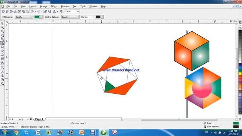Select the Text tool in the toolbox

(2, 62)
